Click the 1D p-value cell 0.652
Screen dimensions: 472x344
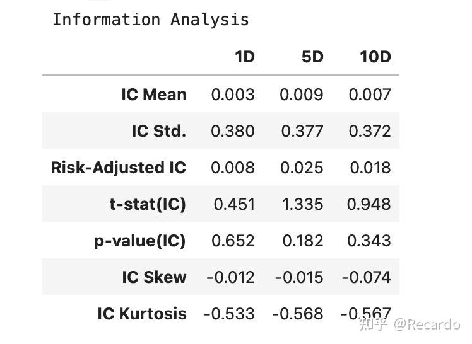[233, 241]
